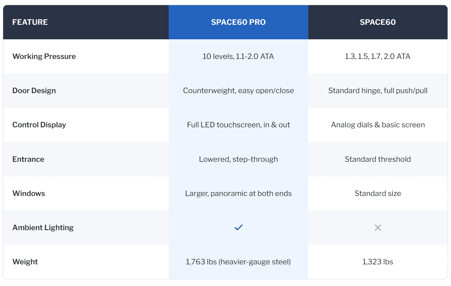Select the SPACE60 column header
The image size is (451, 286).
click(378, 22)
